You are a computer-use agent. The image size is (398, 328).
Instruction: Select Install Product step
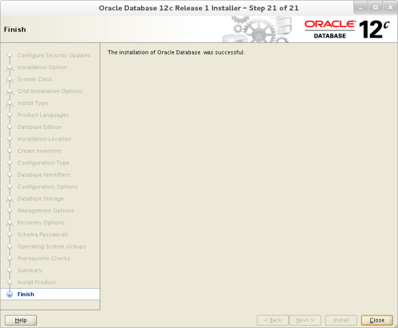(x=36, y=282)
